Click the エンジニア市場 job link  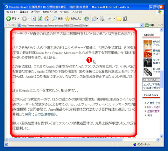click(151, 84)
